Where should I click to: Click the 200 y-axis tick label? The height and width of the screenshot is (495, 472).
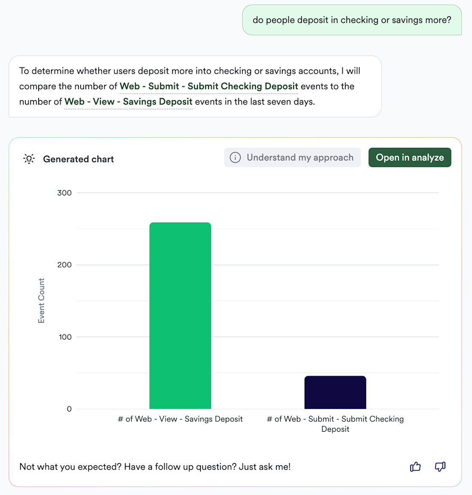click(64, 265)
